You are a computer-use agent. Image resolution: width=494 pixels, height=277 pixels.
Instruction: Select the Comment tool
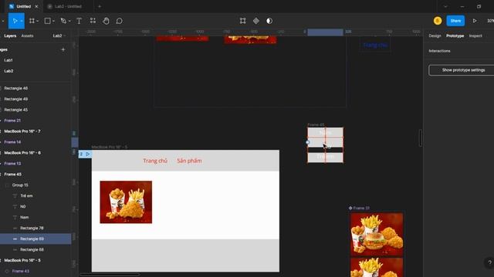pyautogui.click(x=120, y=21)
